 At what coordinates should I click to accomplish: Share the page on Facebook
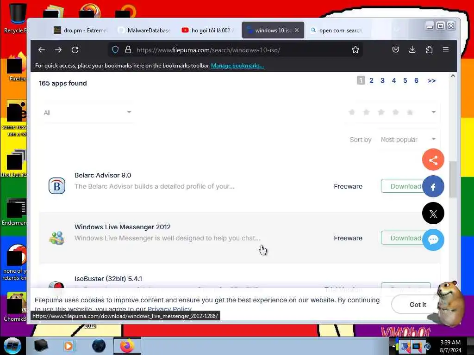click(433, 187)
